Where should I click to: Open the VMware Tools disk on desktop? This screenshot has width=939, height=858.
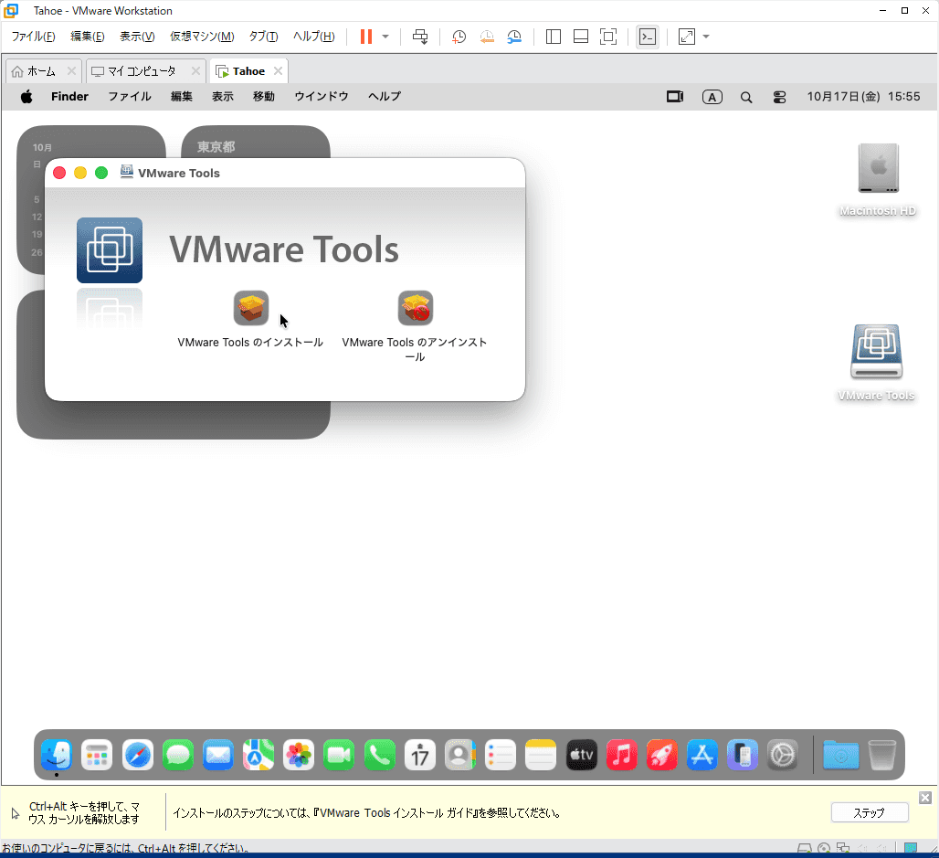pos(876,353)
